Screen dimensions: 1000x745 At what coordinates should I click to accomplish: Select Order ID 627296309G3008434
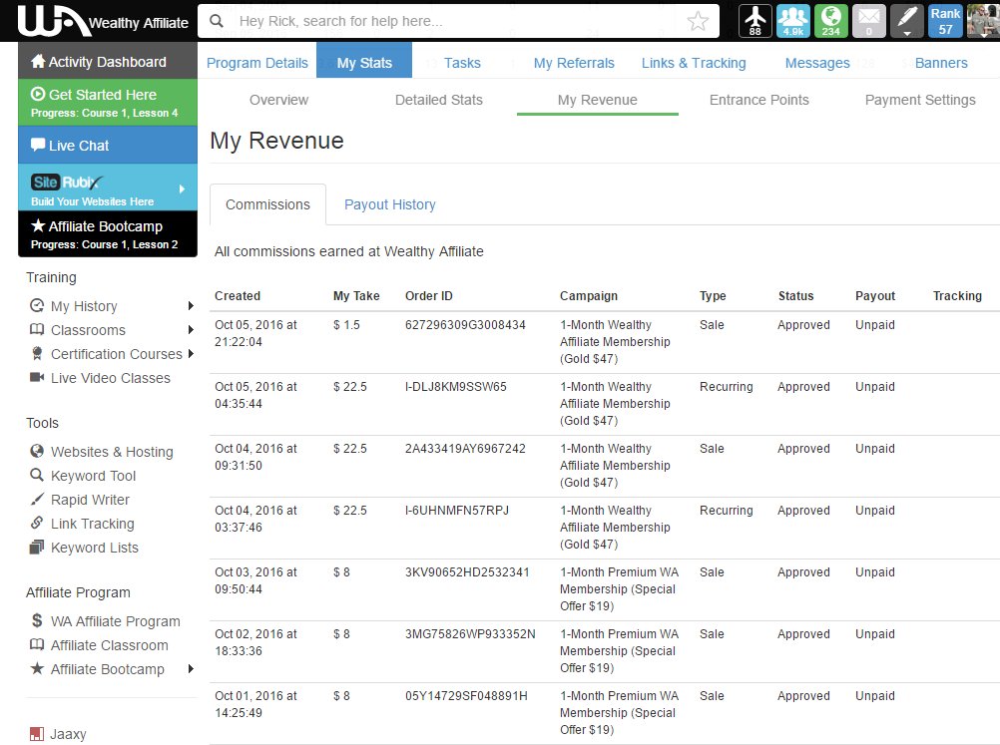[x=465, y=325]
